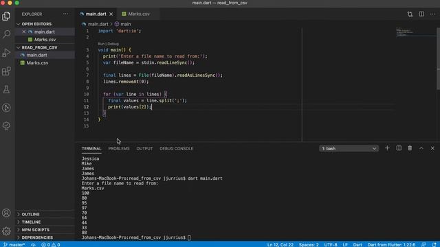Image resolution: width=440 pixels, height=247 pixels.
Task: Switch to the Problems panel tab
Action: 119,148
